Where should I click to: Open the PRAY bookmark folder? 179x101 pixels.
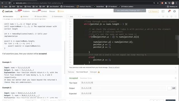(12, 6)
